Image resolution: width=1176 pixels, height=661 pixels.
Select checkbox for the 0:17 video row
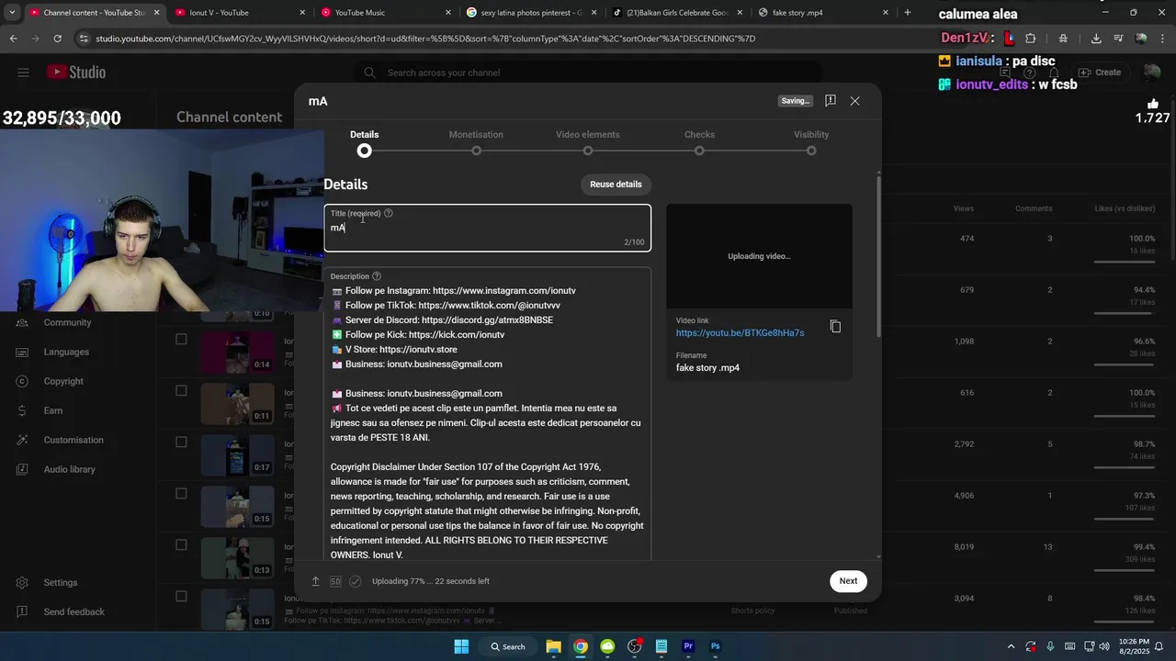point(181,443)
